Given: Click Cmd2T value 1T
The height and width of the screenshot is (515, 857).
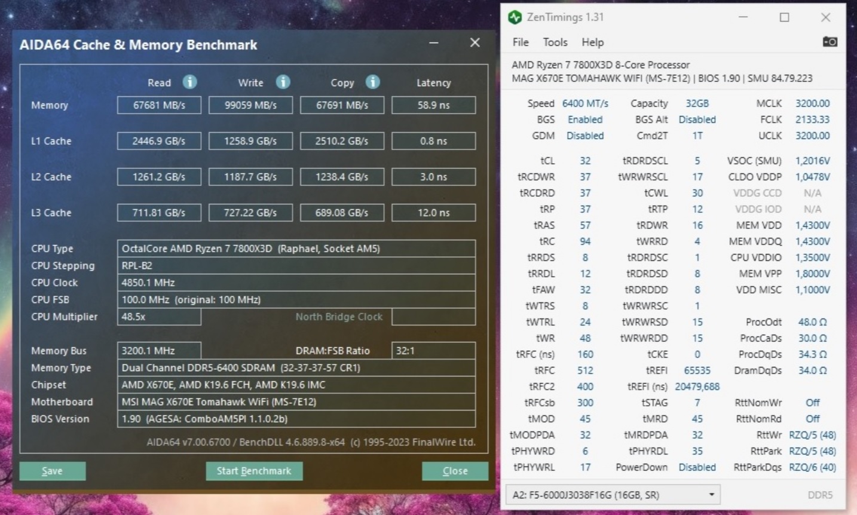Looking at the screenshot, I should (697, 136).
